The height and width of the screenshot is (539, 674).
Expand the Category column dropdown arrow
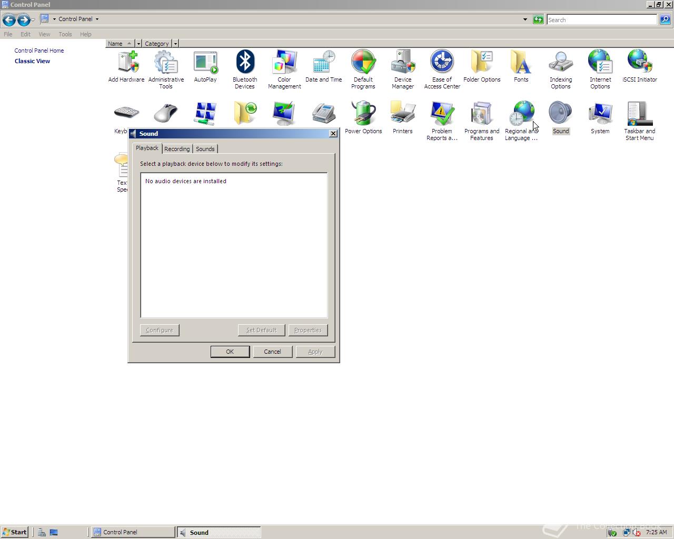point(175,44)
